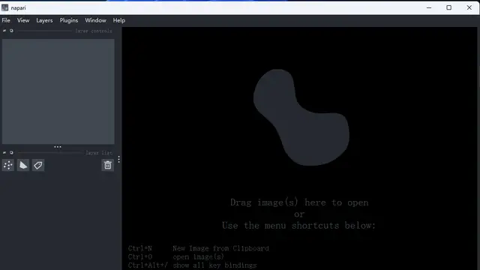Float the layer list dock panel

11,152
